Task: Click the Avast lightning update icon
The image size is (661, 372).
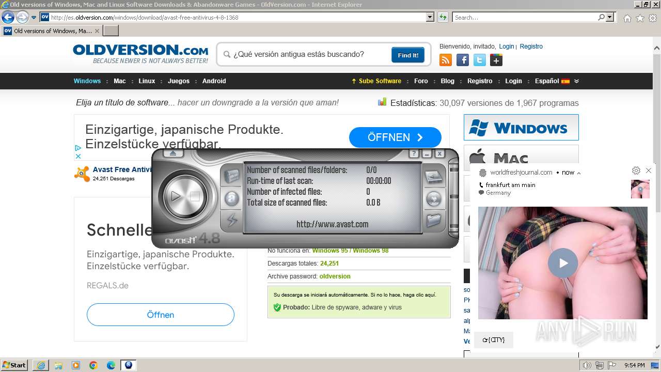Action: click(232, 220)
